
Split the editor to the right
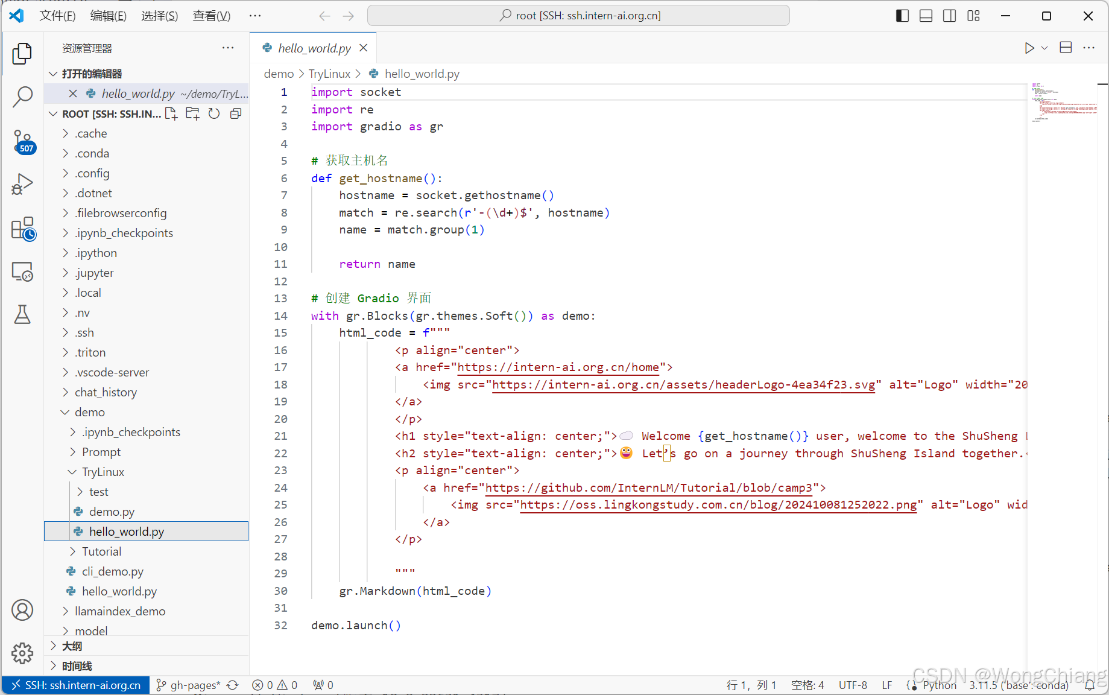[x=1066, y=48]
